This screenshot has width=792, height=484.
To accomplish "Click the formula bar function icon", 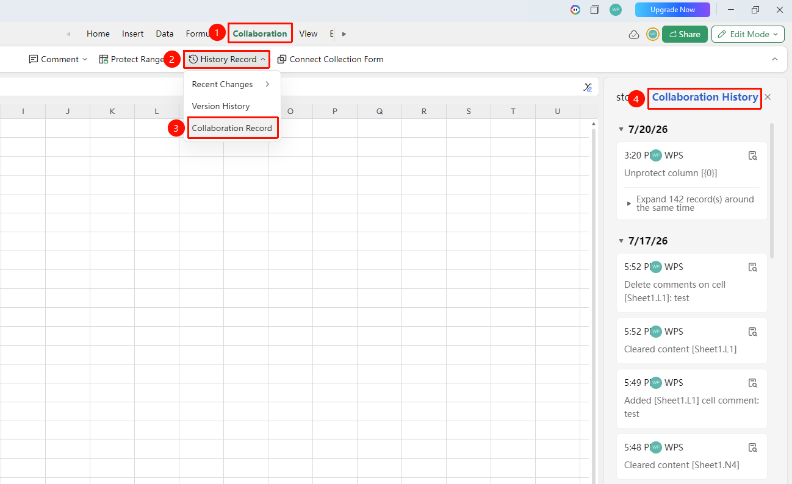I will [x=588, y=87].
